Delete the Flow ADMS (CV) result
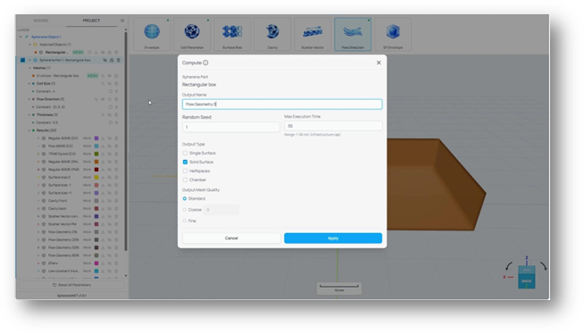 pos(116,146)
